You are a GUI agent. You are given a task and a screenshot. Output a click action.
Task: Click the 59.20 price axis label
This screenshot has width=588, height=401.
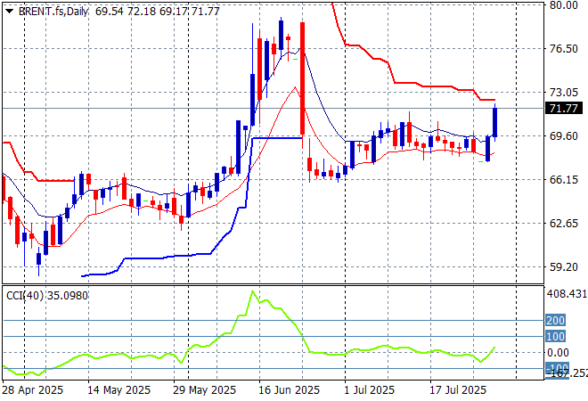(564, 266)
